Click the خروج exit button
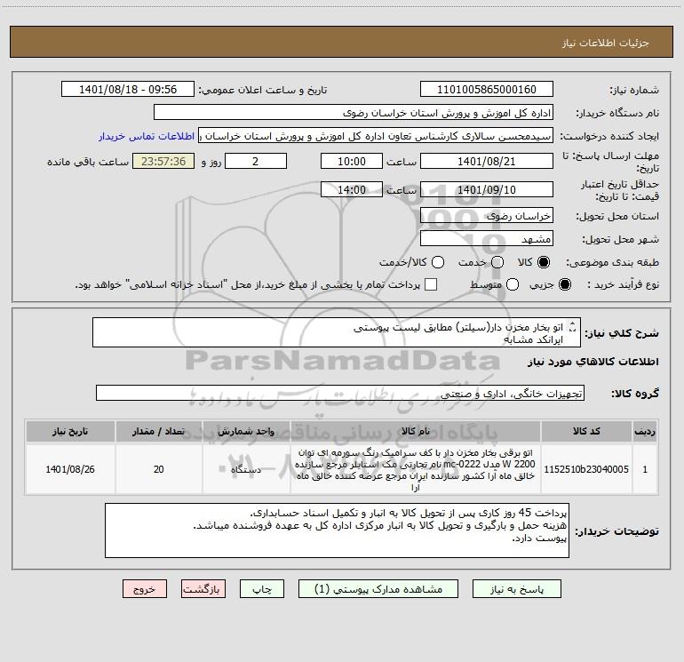 click(145, 589)
